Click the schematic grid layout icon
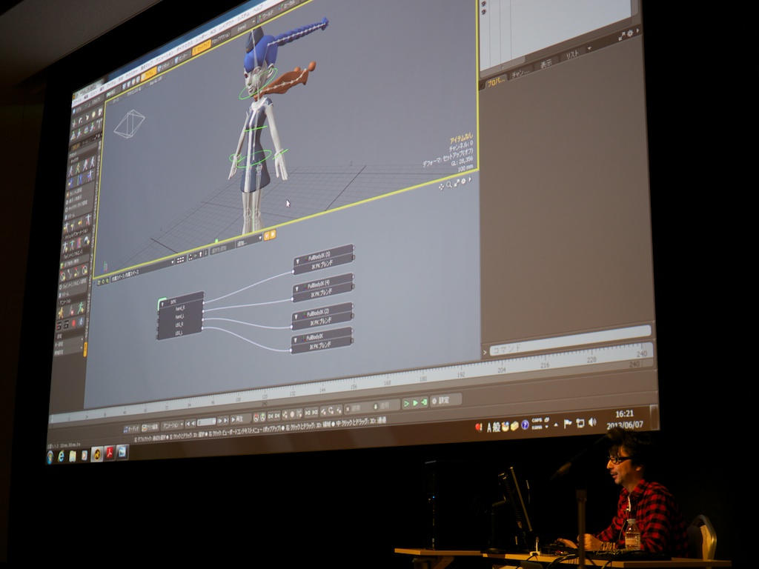 [x=181, y=260]
